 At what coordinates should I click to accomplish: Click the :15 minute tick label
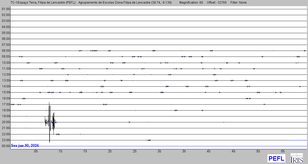[x=85, y=151]
